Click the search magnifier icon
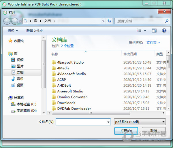The width and height of the screenshot is (173, 148). pos(167,21)
